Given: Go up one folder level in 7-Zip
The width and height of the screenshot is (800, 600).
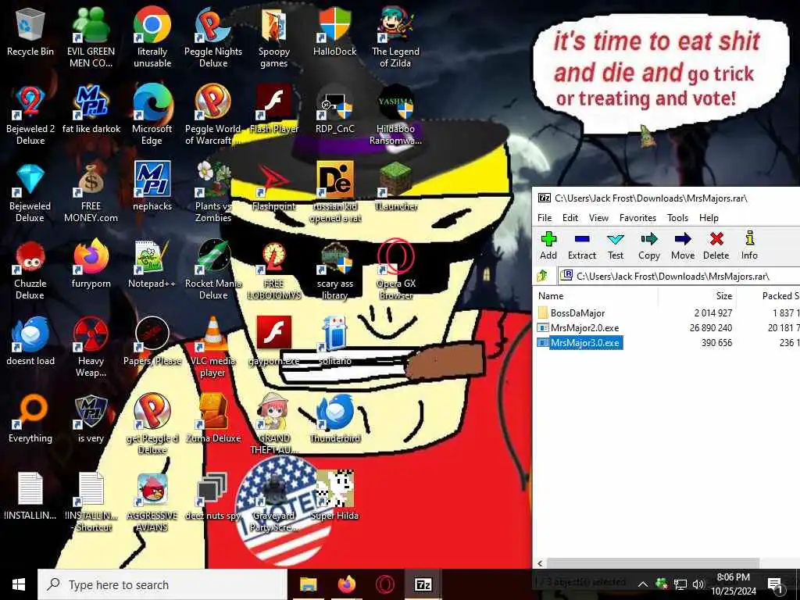Looking at the screenshot, I should click(x=543, y=276).
